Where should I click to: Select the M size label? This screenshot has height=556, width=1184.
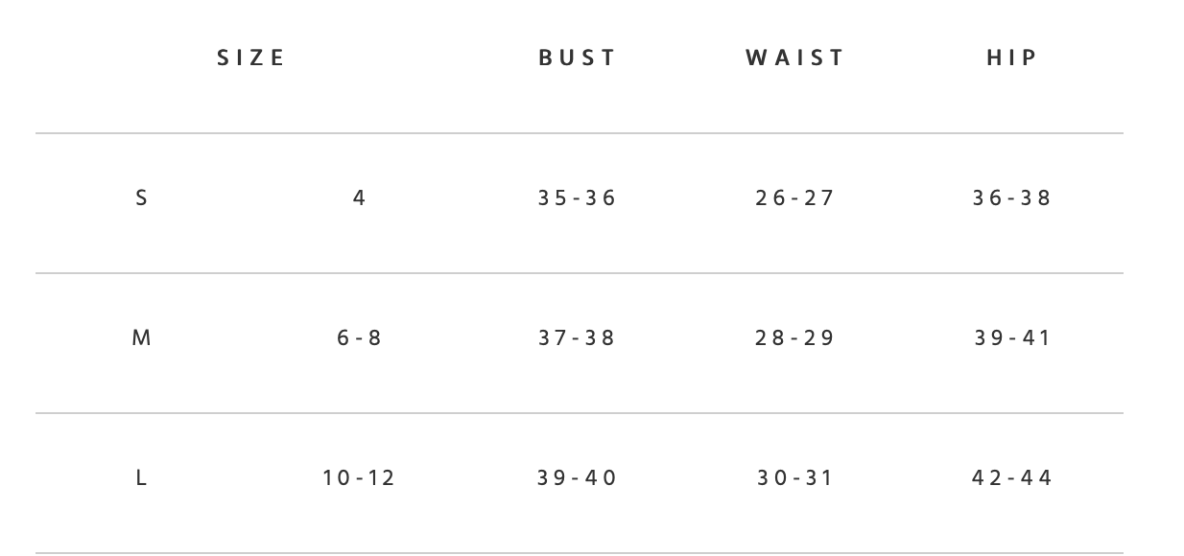click(142, 338)
